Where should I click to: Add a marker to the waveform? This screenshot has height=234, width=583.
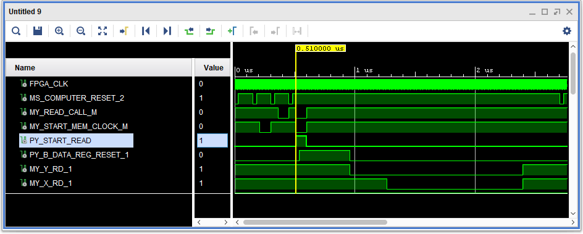click(x=232, y=31)
